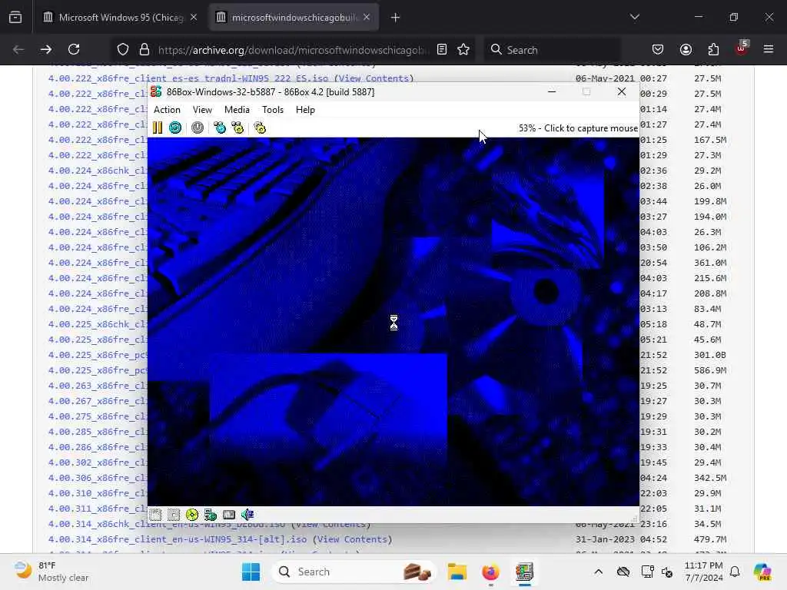This screenshot has height=590, width=787.
Task: Open 4.00.314 en-us WIN95_314-[alt].iso link
Action: coord(178,539)
